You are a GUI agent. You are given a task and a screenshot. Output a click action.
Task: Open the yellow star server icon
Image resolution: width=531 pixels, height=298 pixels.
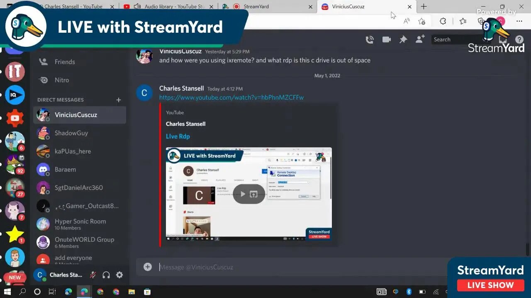tap(15, 234)
